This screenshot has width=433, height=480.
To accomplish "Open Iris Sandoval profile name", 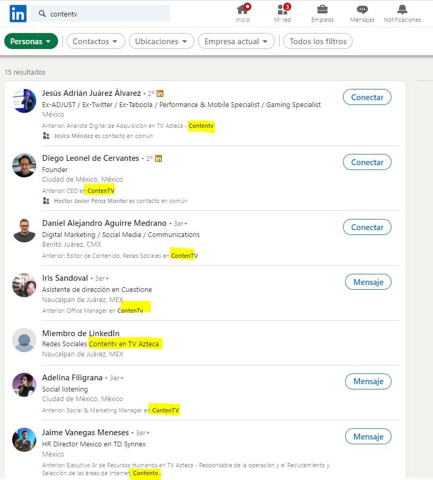I will tap(65, 278).
